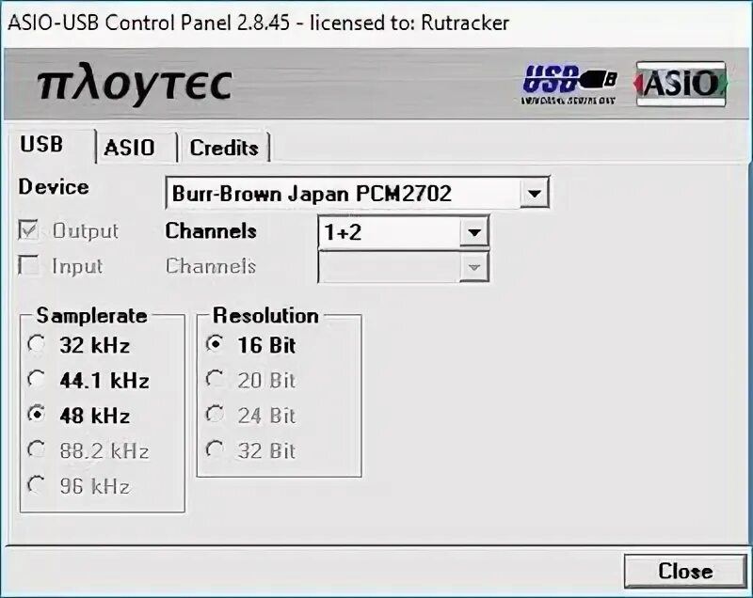Choose 20 Bit resolution
Screen dimensions: 753x598
(x=215, y=379)
